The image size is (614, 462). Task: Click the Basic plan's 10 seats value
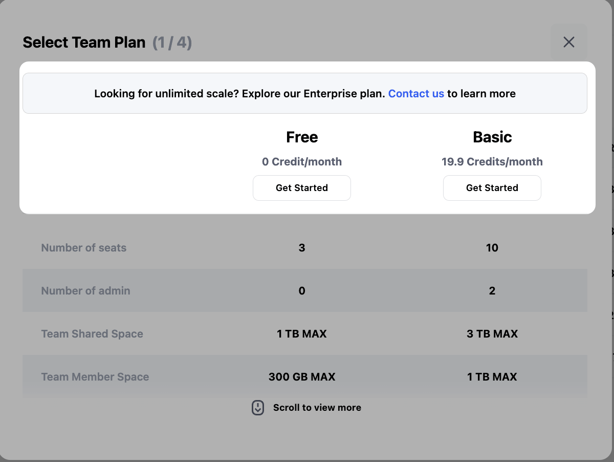[x=492, y=248]
